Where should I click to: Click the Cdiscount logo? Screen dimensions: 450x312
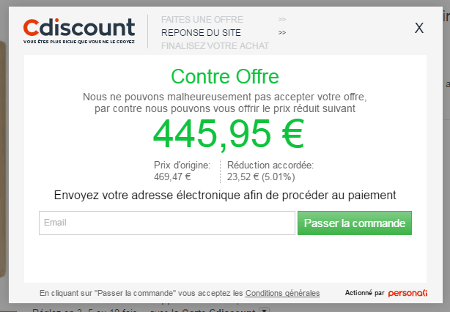(x=79, y=31)
